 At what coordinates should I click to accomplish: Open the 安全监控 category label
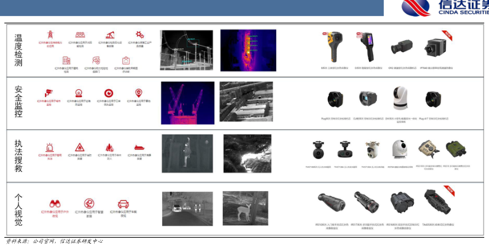click(x=18, y=102)
